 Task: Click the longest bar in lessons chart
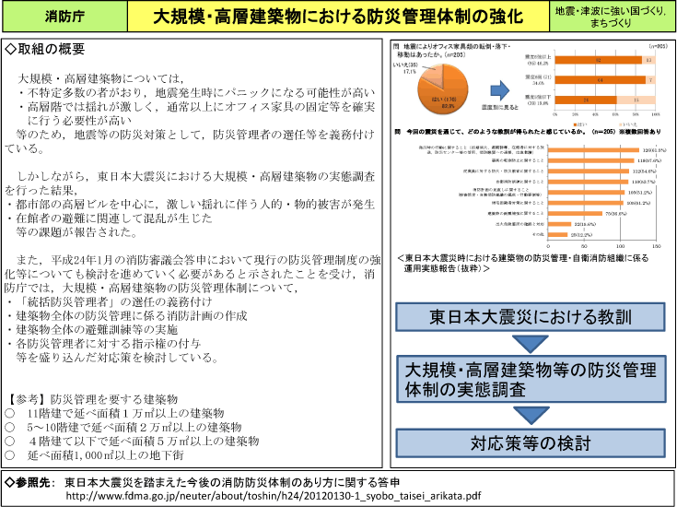coord(593,150)
